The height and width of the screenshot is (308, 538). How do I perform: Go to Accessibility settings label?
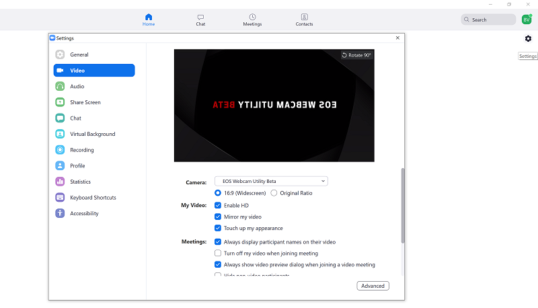(x=85, y=213)
